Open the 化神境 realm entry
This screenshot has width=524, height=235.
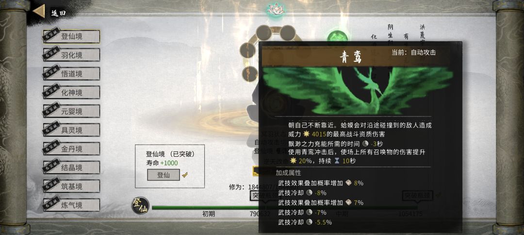(71, 92)
